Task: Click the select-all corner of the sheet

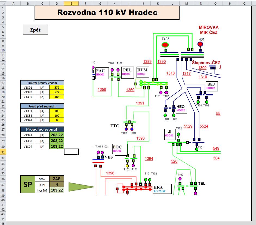Action: [x=3, y=4]
